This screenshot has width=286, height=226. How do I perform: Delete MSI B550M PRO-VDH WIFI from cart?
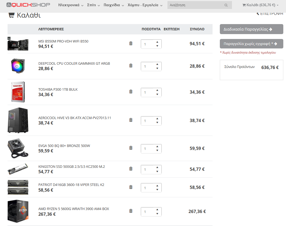pos(131,43)
